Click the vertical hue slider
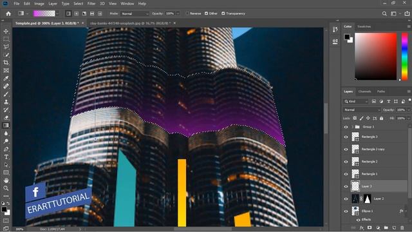Screen dimensions: 412x232 coord(405,56)
